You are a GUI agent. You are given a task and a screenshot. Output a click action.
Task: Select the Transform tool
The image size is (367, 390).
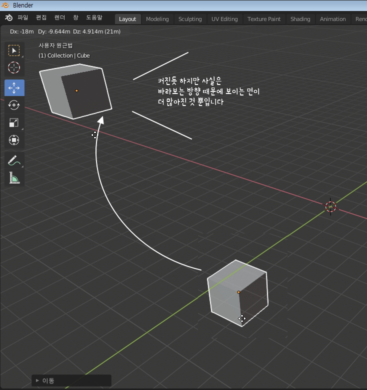(14, 140)
